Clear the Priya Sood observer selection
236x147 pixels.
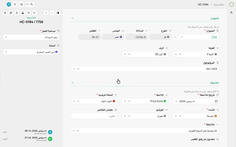pyautogui.click(x=129, y=101)
